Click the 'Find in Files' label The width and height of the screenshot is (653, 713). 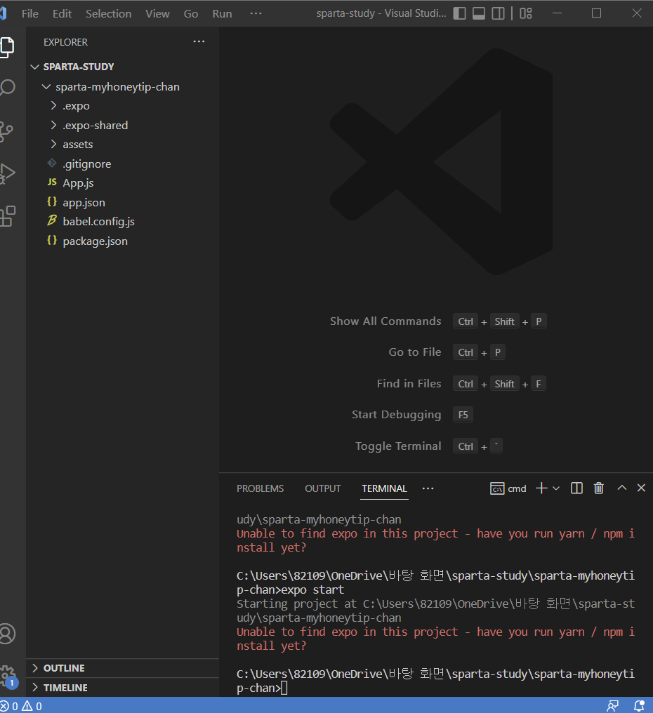click(409, 384)
